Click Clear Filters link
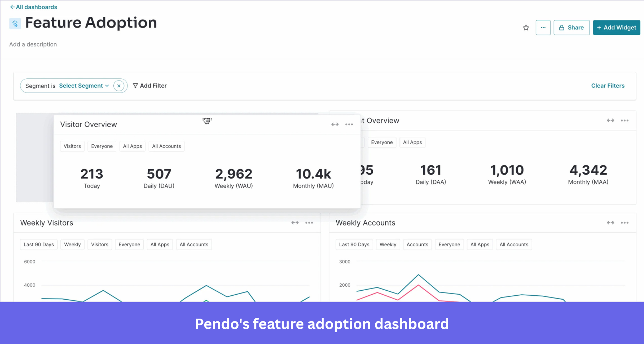Image resolution: width=644 pixels, height=344 pixels. coord(608,86)
